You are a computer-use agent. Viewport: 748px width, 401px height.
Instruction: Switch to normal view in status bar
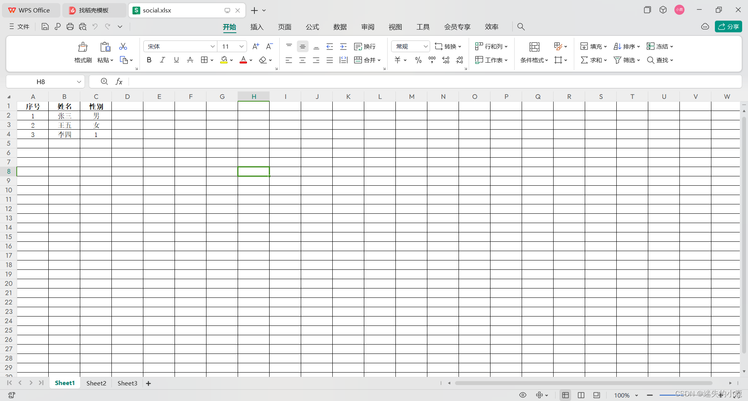tap(566, 395)
